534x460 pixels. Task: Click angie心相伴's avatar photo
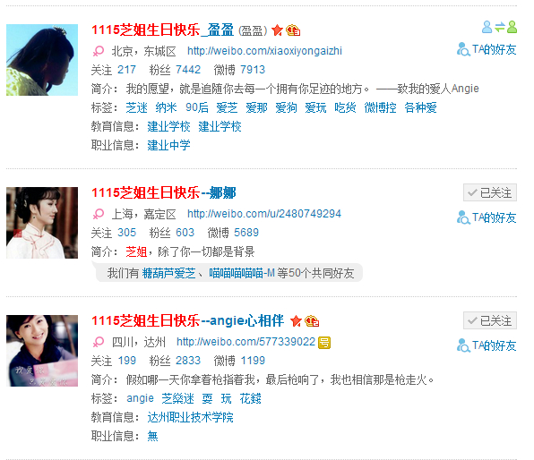click(x=42, y=351)
